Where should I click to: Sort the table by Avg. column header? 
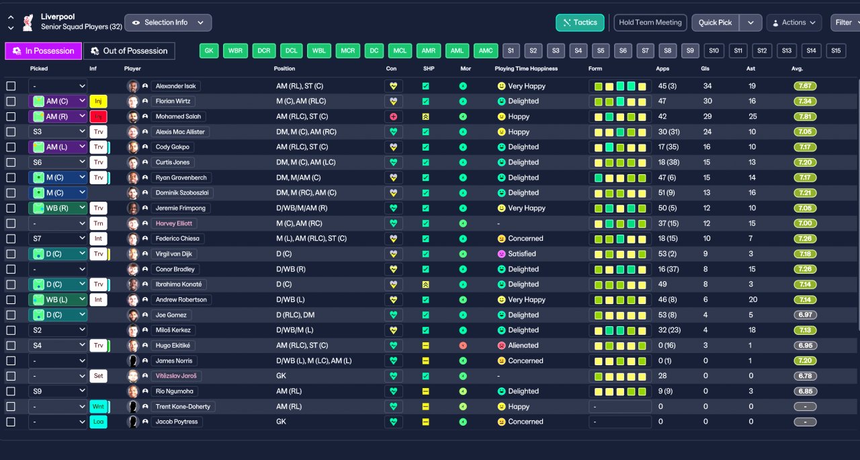(x=797, y=69)
